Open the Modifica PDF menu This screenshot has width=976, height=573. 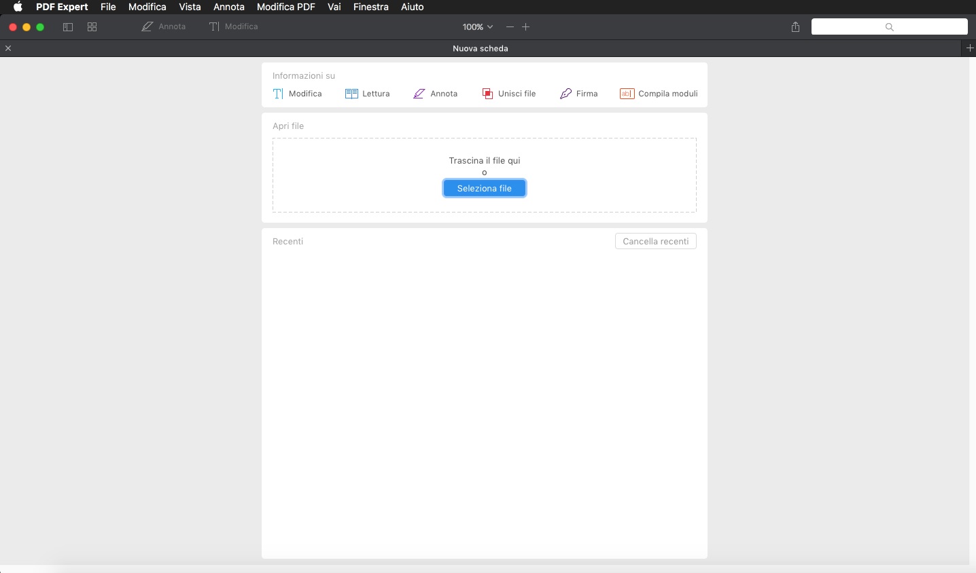[x=286, y=7]
